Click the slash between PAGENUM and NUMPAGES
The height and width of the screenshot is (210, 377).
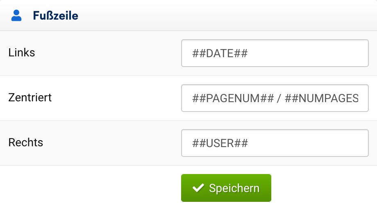[x=279, y=98]
